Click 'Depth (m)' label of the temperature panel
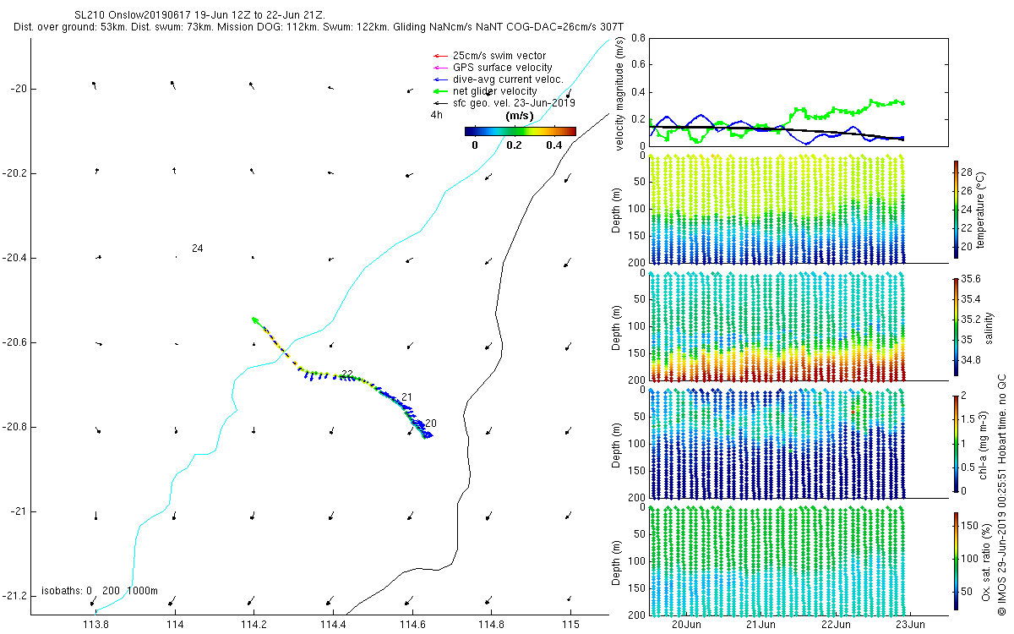The height and width of the screenshot is (634, 1014). 614,209
